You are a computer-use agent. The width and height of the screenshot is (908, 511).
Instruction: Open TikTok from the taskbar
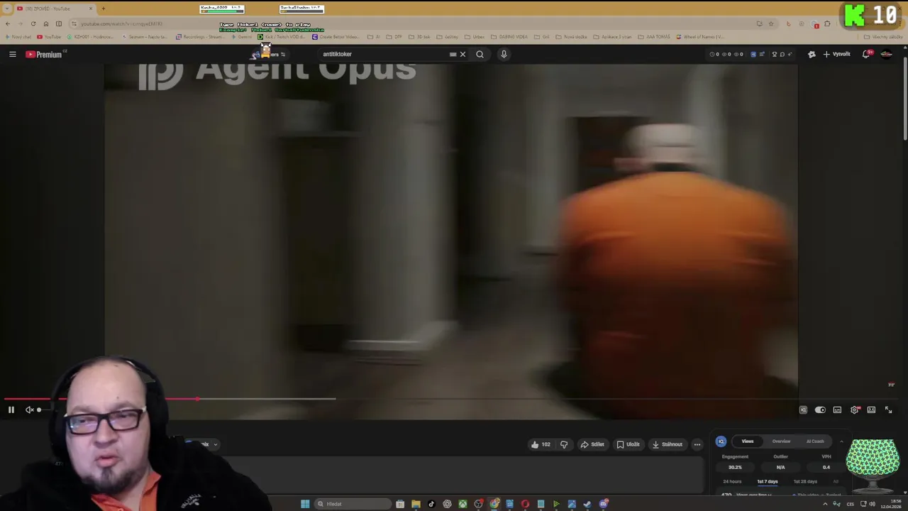click(431, 504)
